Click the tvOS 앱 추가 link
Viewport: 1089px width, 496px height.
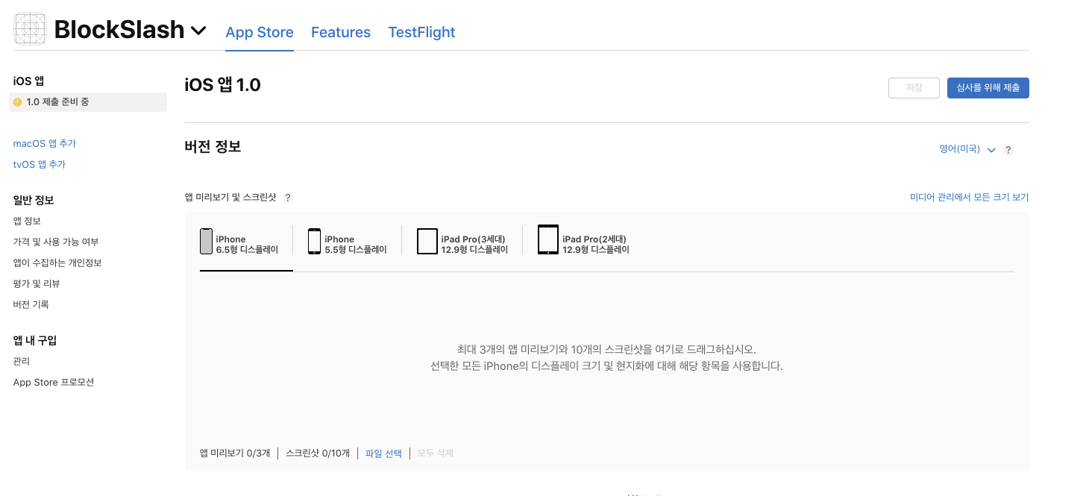40,164
